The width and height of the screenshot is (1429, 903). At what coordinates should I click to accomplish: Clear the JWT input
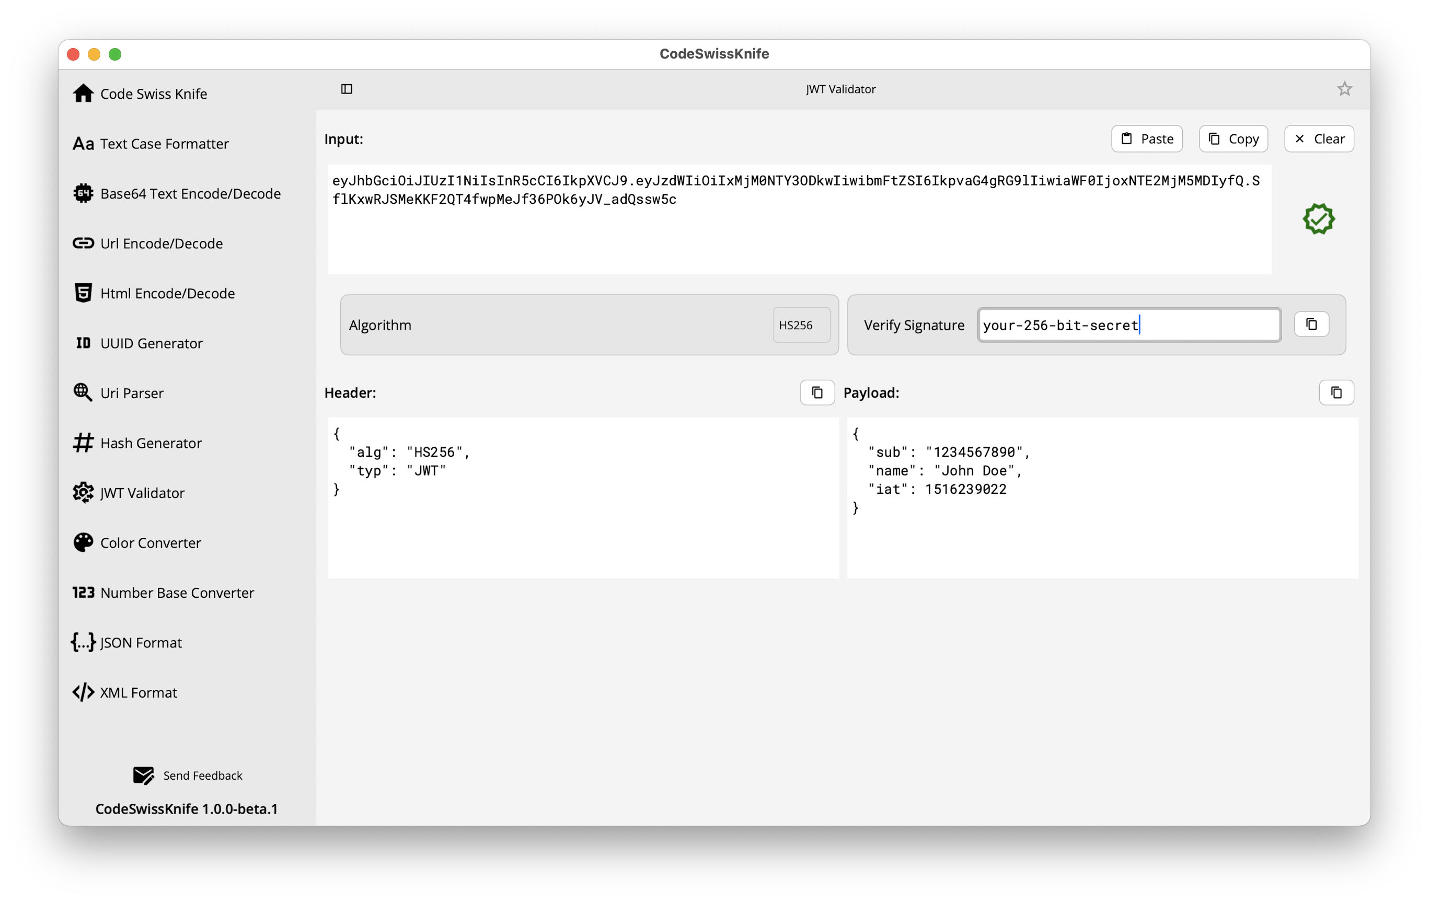coord(1319,139)
